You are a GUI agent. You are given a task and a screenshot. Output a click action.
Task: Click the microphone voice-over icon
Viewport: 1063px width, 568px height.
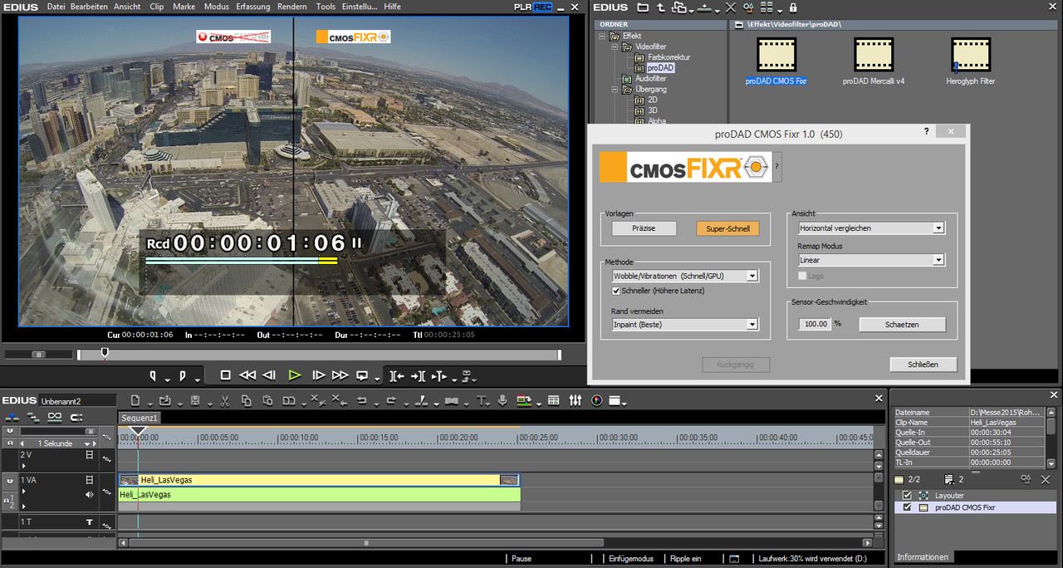click(502, 401)
